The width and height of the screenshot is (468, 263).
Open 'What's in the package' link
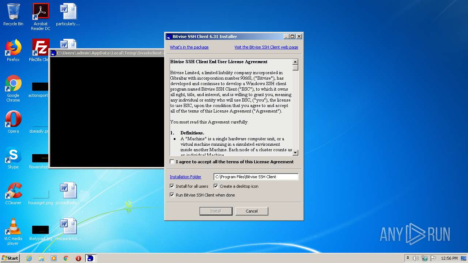tap(189, 47)
